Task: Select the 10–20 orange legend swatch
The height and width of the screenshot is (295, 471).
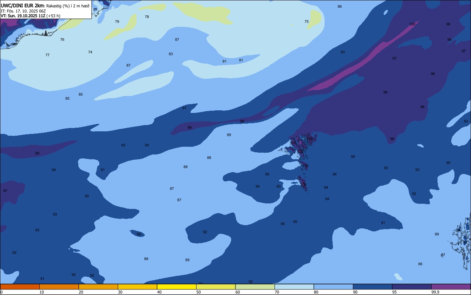Action: click(59, 287)
